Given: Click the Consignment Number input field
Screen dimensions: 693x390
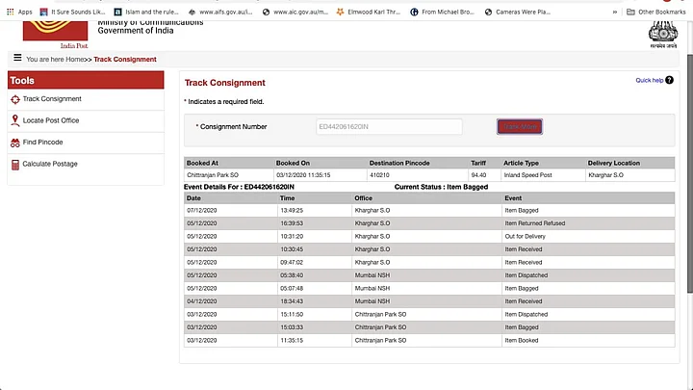Looking at the screenshot, I should tap(389, 127).
